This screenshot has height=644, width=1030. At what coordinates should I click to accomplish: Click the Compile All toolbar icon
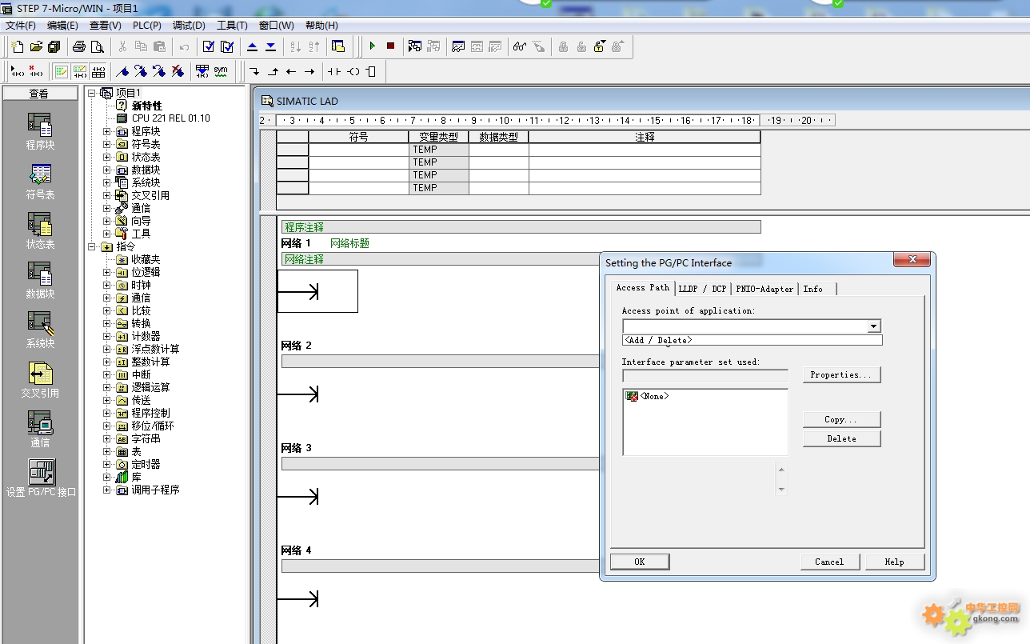pos(227,46)
